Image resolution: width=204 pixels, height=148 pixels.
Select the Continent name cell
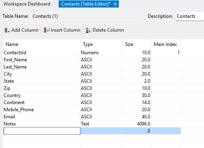[42, 102]
